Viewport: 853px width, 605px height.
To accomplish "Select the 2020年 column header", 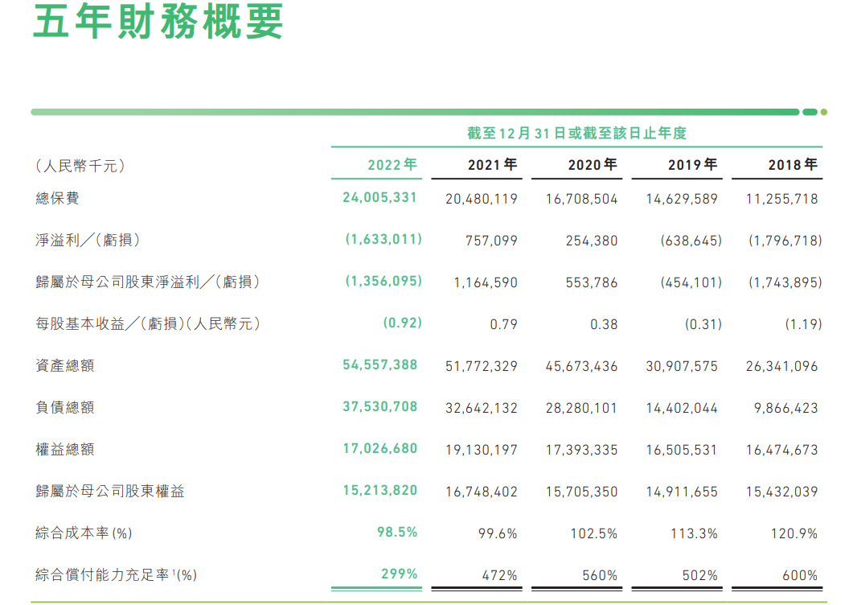I will tap(593, 164).
